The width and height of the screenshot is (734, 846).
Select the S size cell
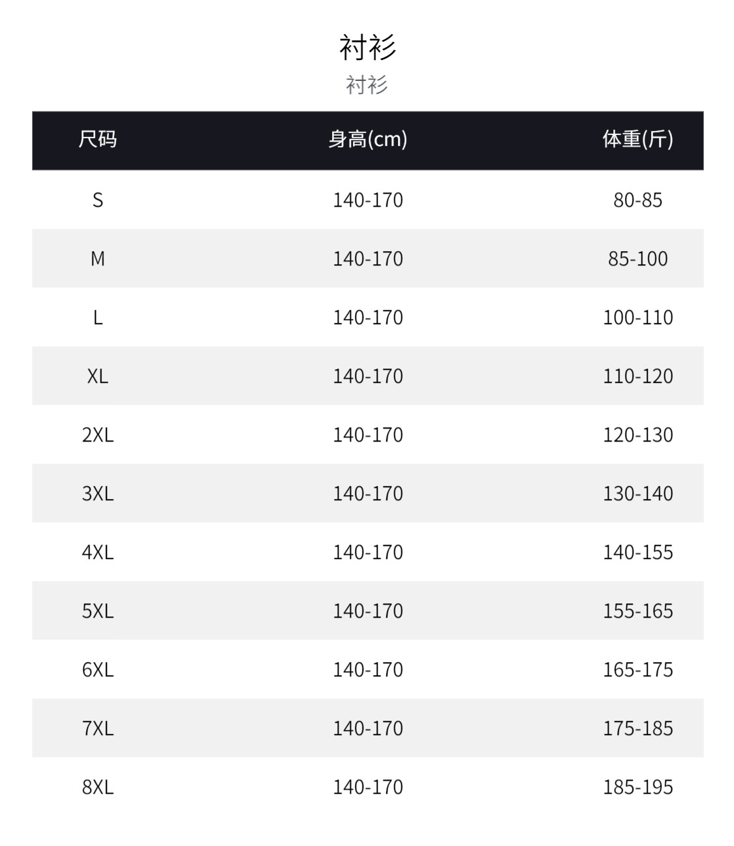pyautogui.click(x=98, y=200)
